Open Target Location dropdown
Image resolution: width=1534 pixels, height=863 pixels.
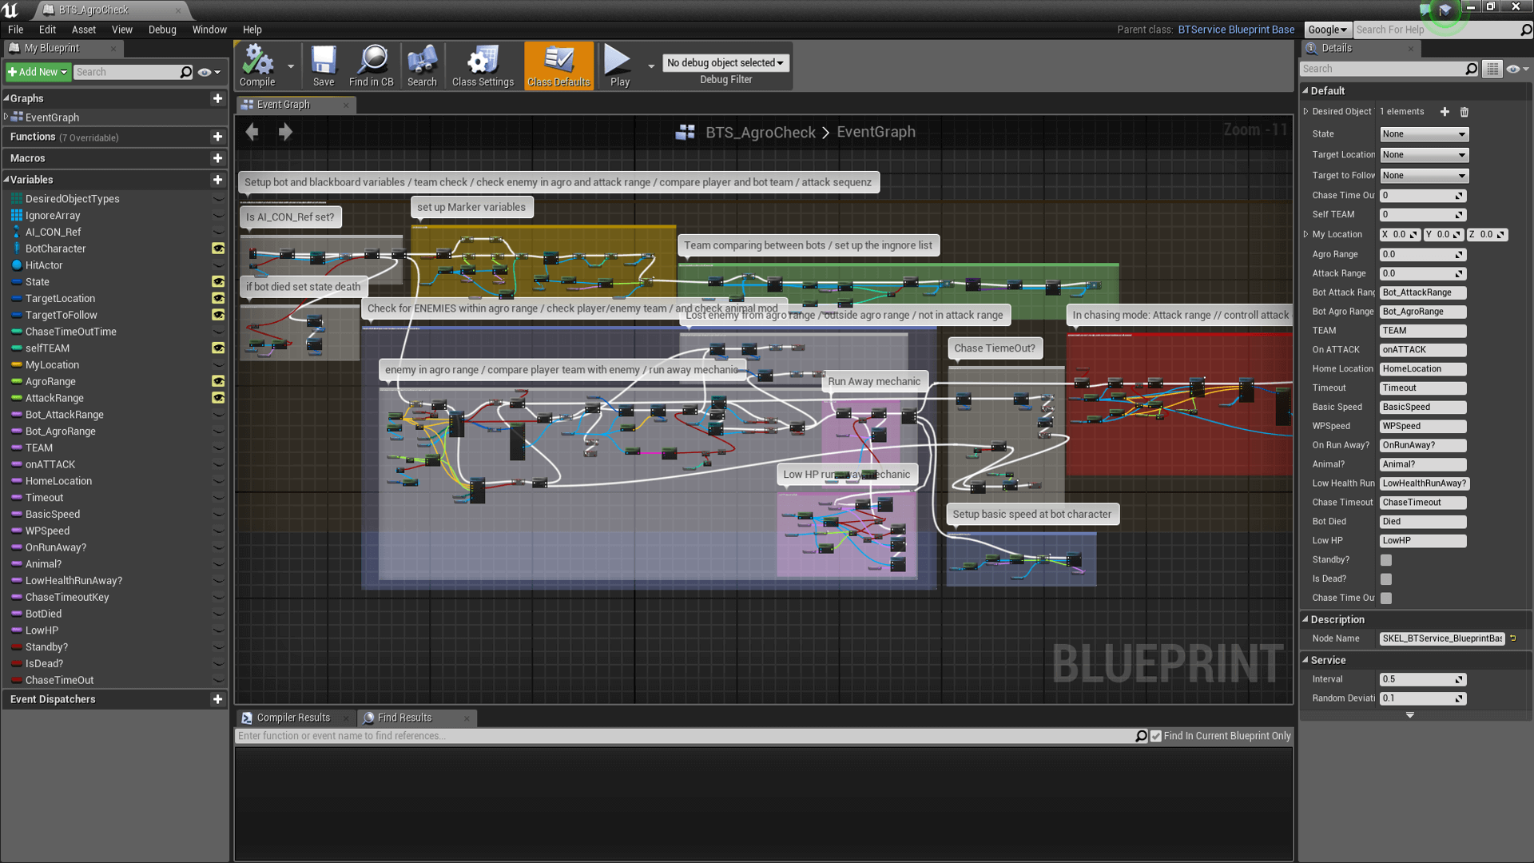tap(1425, 155)
